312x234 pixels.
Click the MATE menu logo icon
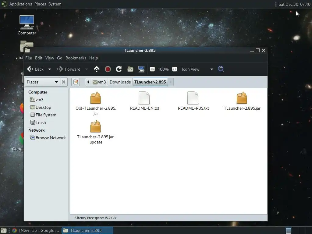coord(4,4)
